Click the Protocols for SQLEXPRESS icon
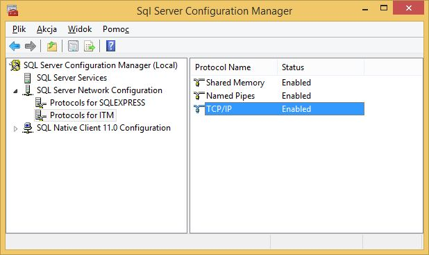 (x=41, y=103)
